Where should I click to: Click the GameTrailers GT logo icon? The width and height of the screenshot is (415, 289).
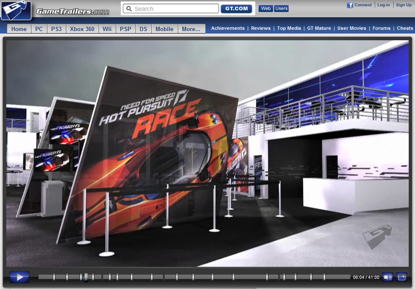[16, 10]
